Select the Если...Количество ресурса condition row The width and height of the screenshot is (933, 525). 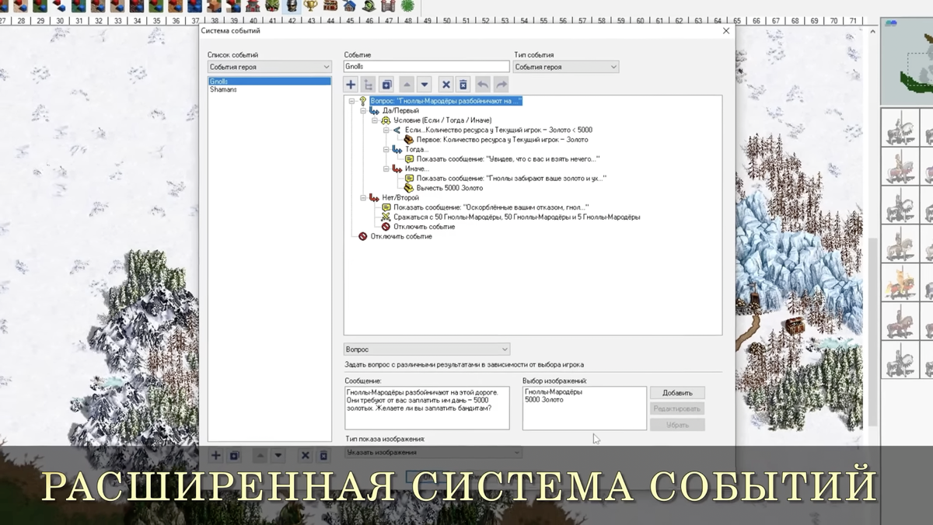[x=498, y=130]
